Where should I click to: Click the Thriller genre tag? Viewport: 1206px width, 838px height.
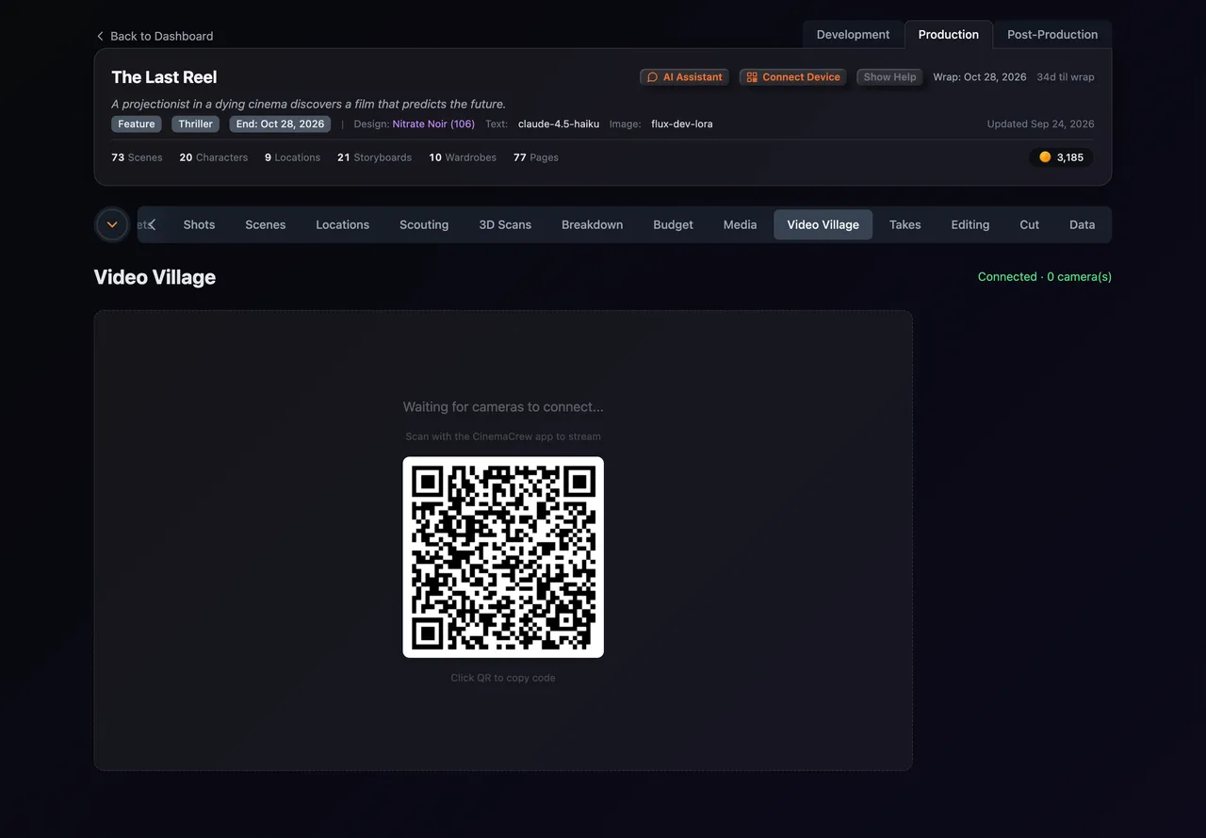196,124
